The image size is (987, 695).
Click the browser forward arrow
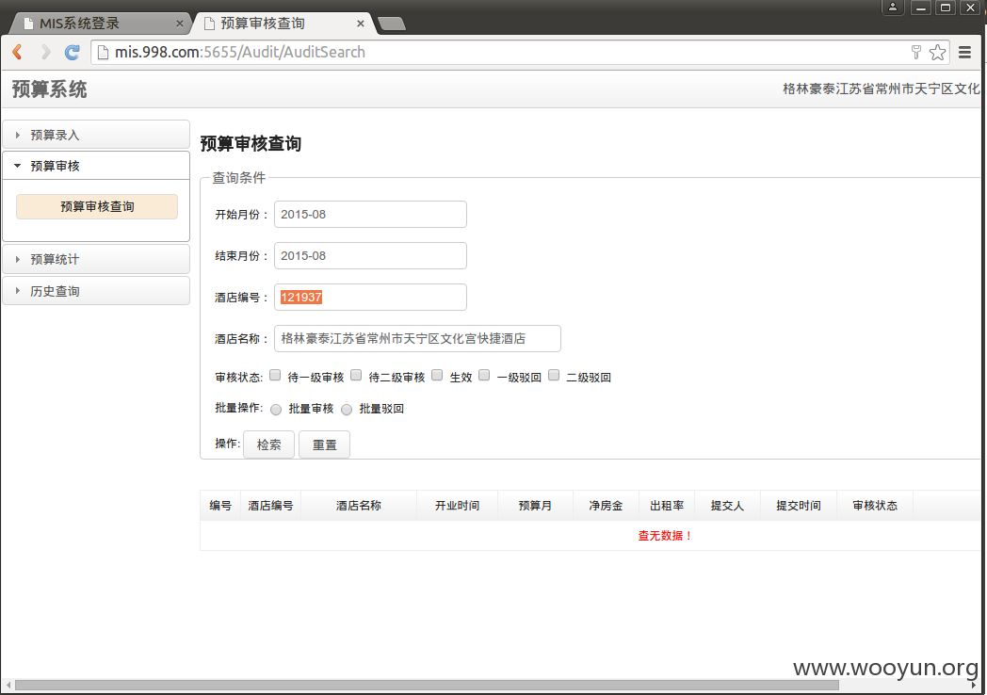point(45,52)
